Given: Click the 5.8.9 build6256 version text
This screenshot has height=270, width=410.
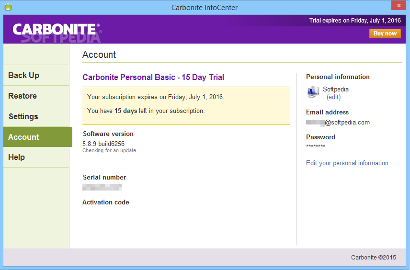Looking at the screenshot, I should pos(103,144).
